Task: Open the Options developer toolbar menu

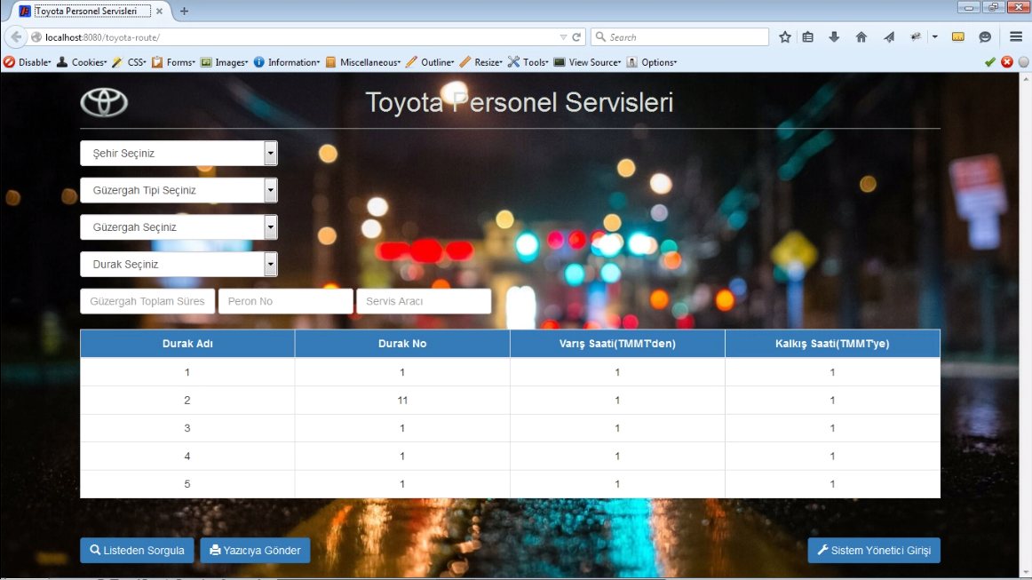Action: 652,62
